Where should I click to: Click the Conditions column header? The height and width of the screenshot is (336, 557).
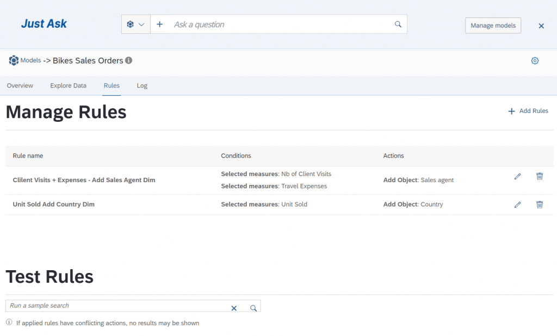click(x=236, y=155)
